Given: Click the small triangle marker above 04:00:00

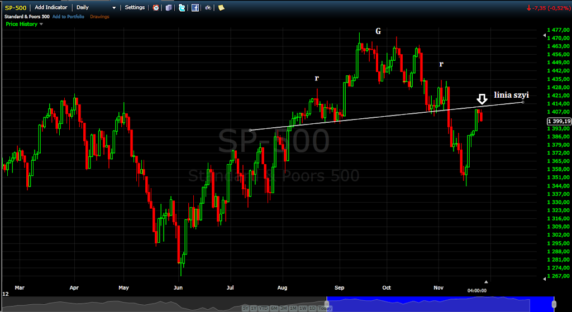Looking at the screenshot, I should click(485, 281).
